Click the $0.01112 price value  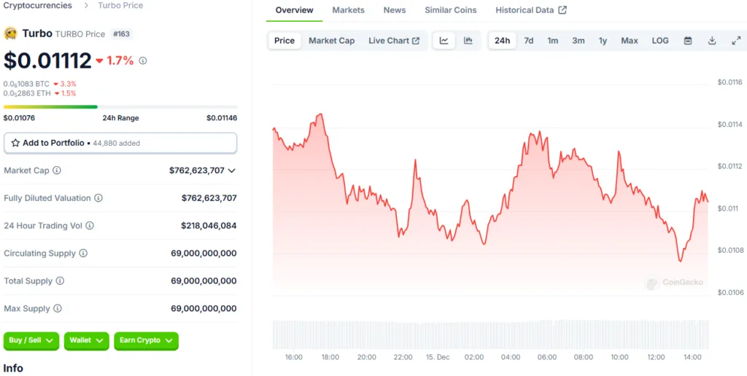(x=47, y=61)
